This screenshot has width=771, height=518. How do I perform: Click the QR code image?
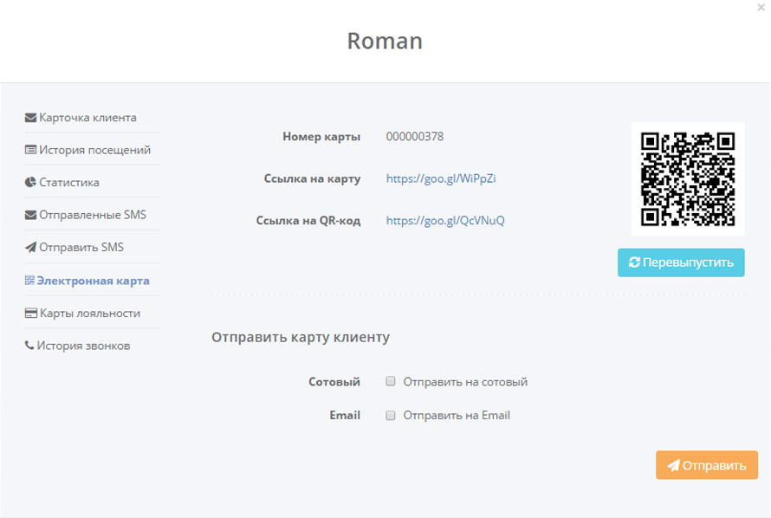[687, 179]
